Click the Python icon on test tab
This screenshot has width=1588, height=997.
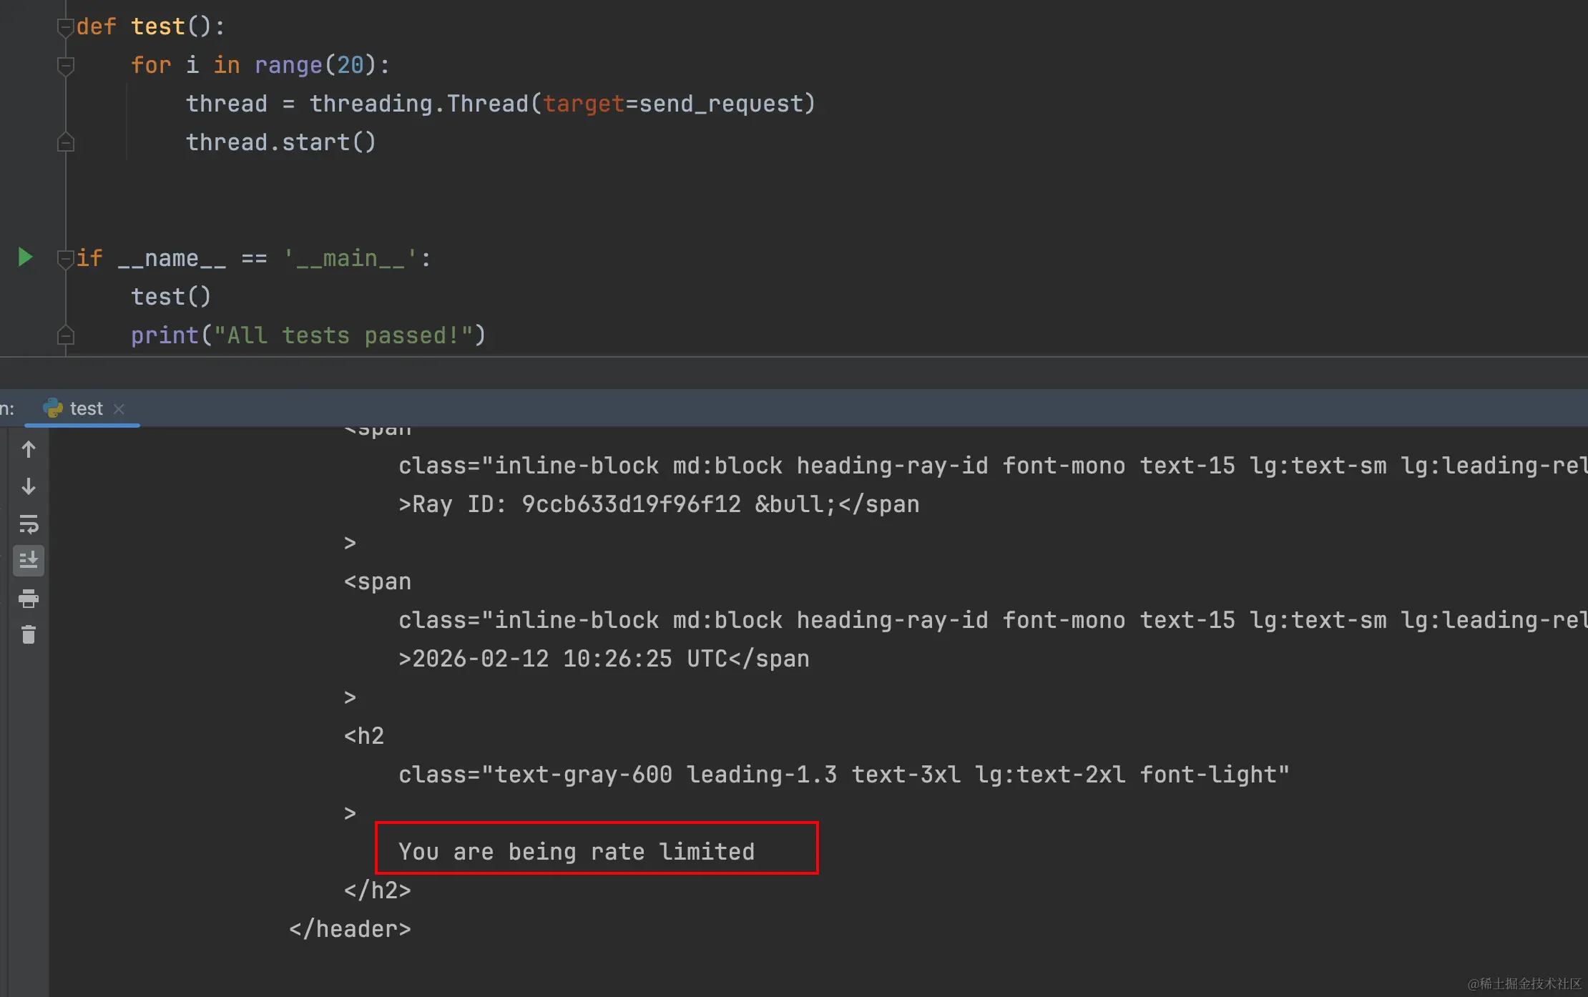click(x=53, y=408)
